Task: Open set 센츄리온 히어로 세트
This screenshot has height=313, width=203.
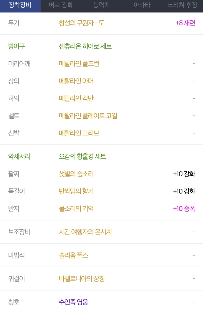Action: [85, 46]
